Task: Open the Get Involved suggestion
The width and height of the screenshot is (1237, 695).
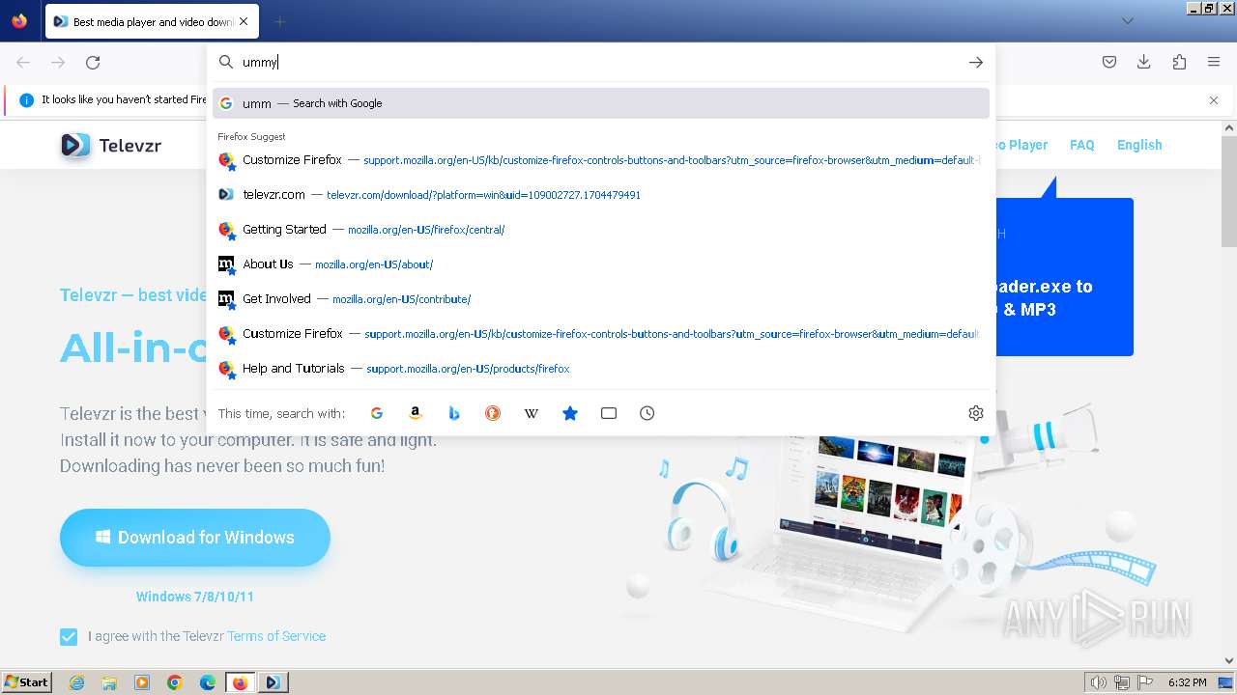Action: tap(601, 299)
